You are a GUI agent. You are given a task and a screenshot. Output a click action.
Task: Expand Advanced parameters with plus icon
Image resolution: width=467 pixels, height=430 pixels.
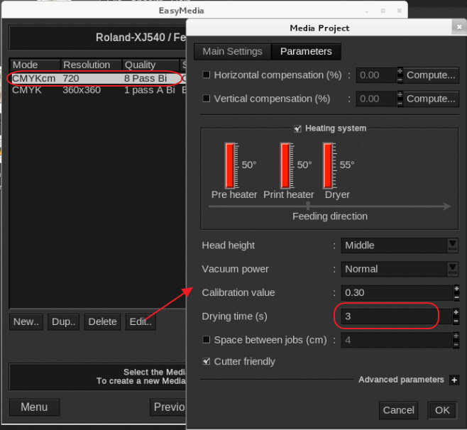point(454,380)
